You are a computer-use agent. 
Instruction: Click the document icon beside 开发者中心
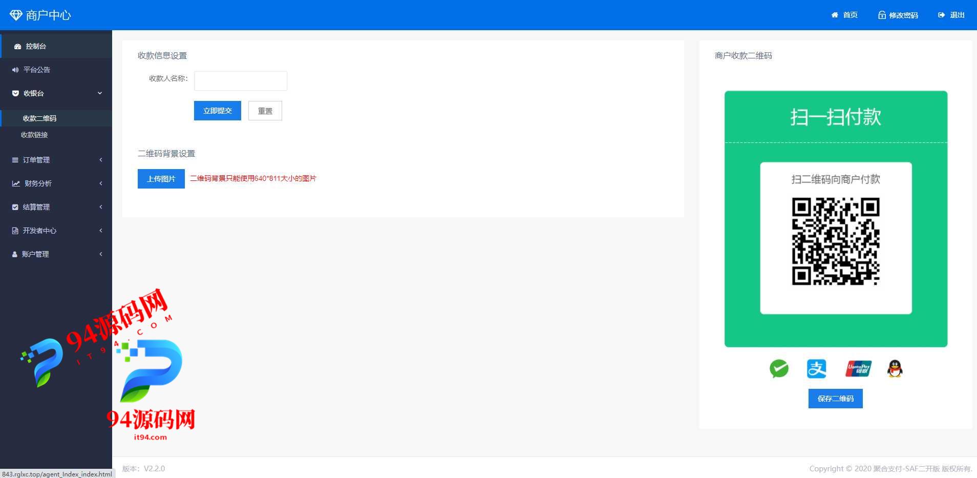15,231
